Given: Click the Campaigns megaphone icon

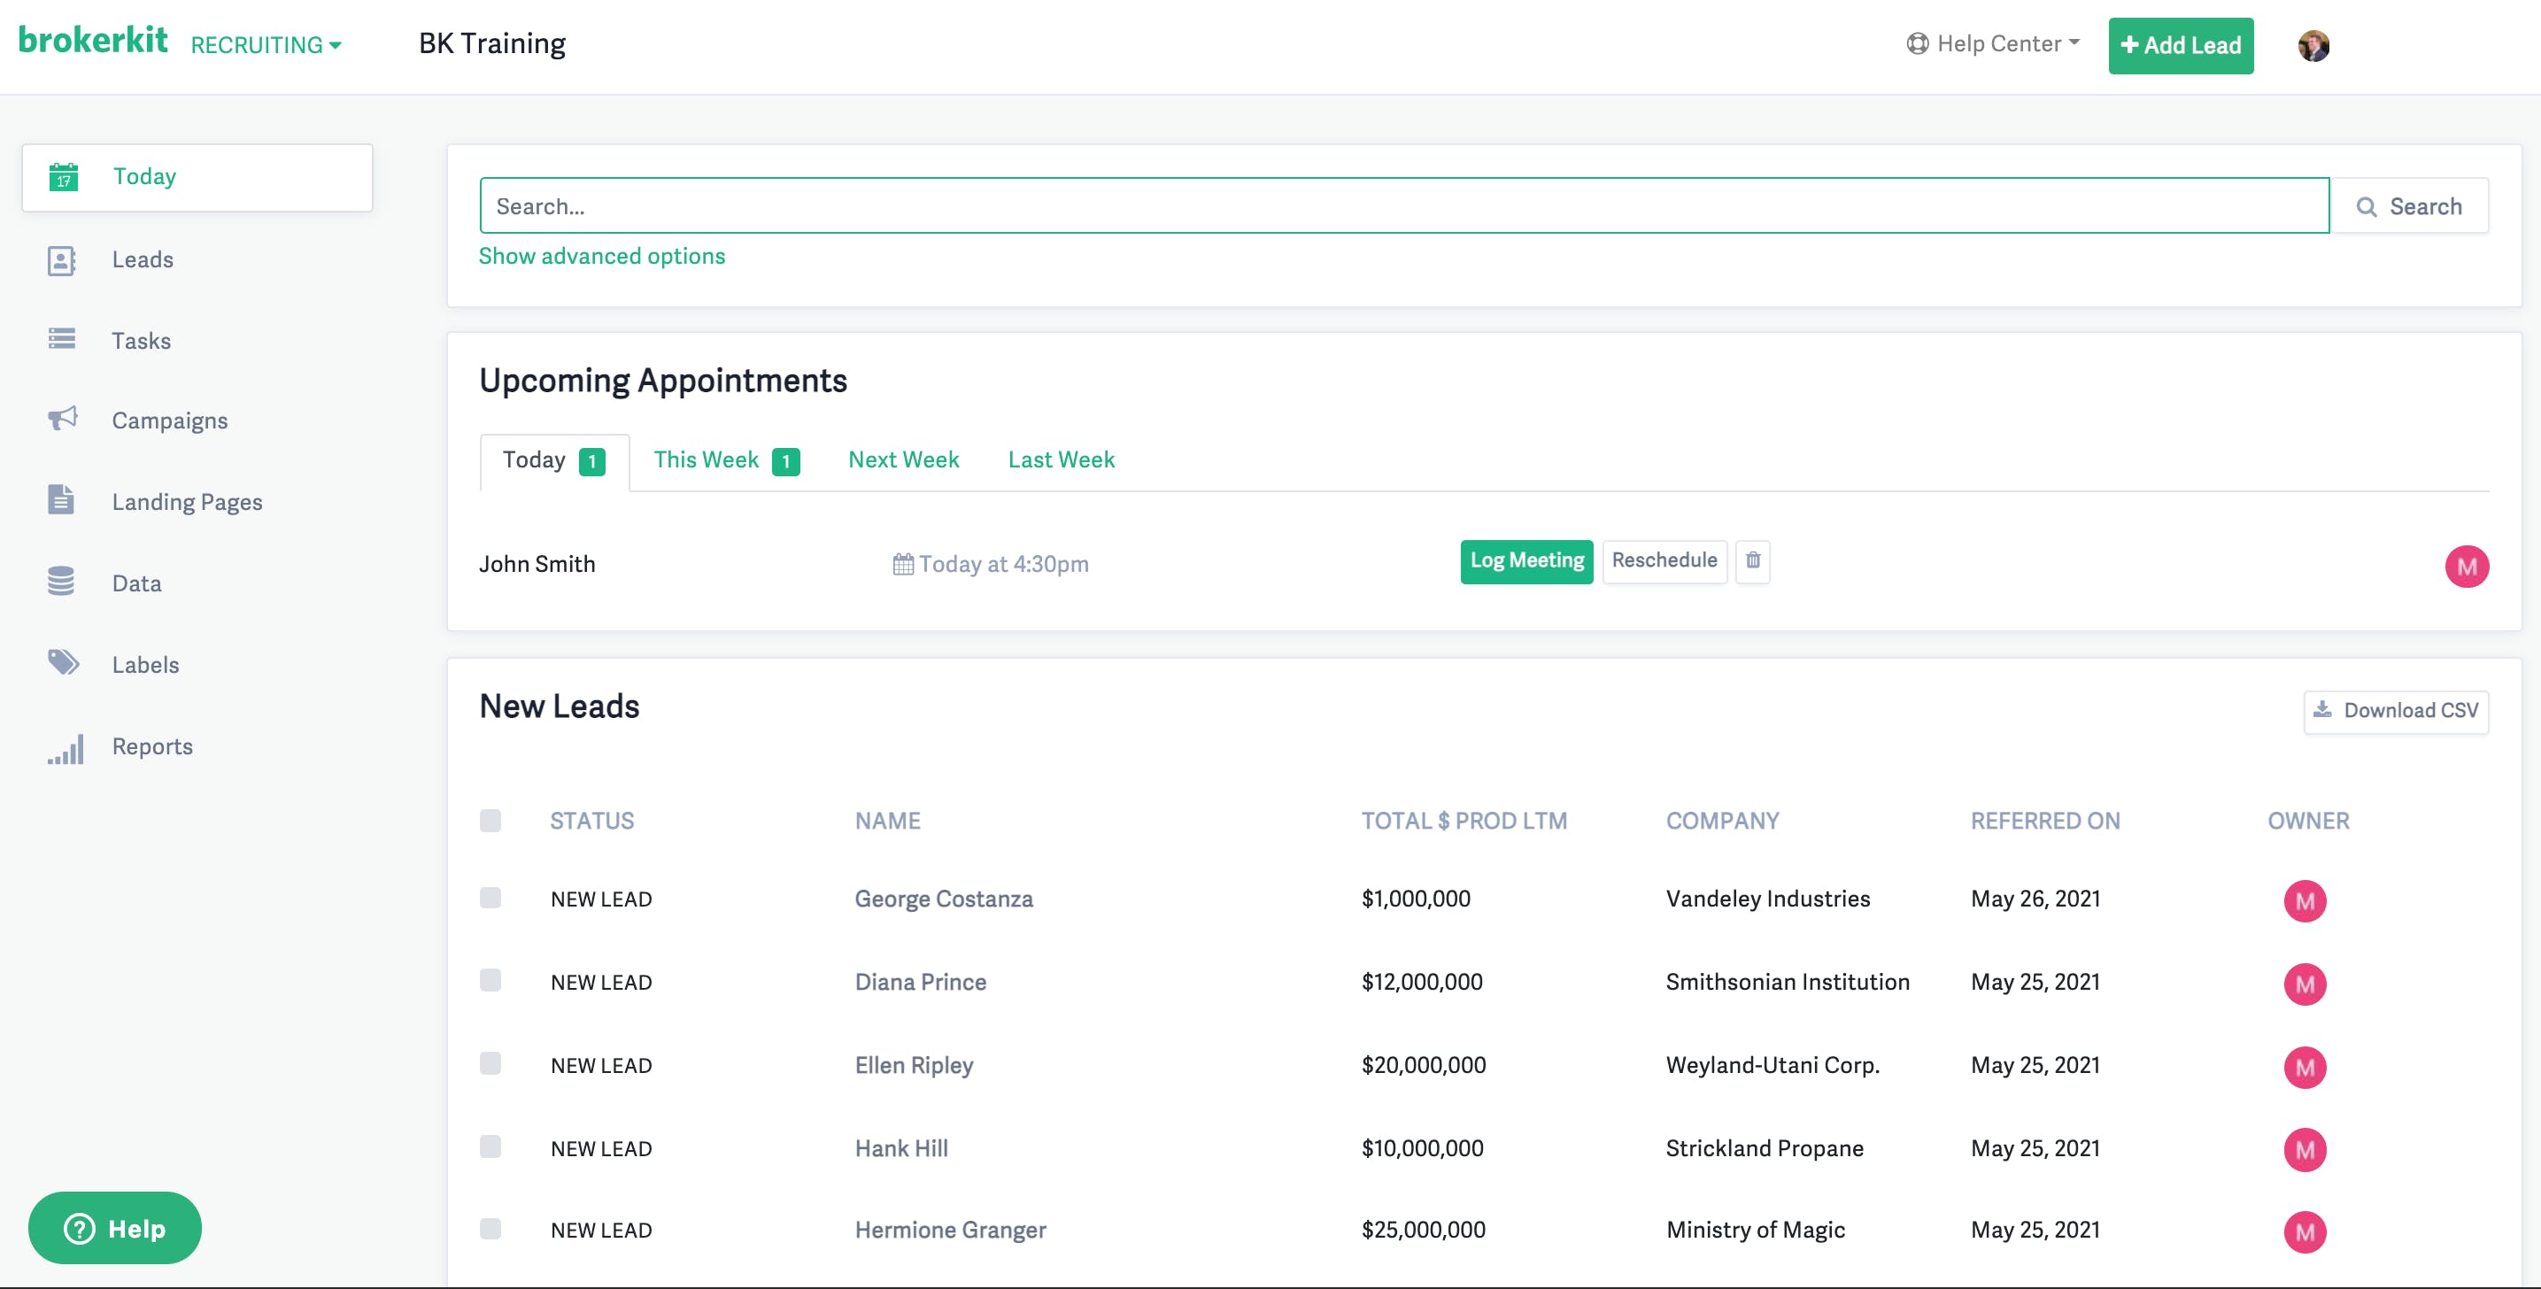Looking at the screenshot, I should pos(62,418).
